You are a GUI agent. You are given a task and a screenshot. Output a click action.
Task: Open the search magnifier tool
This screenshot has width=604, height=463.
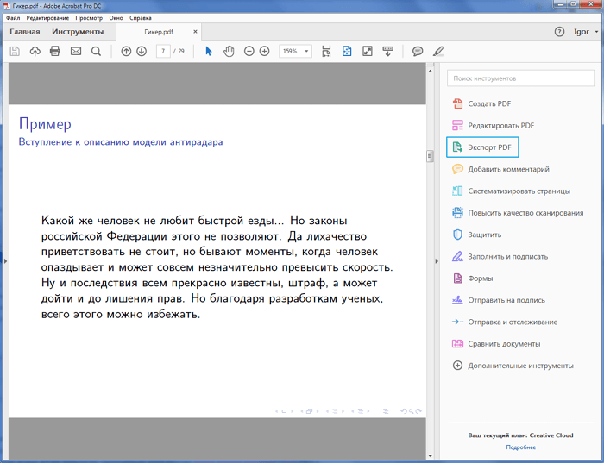(96, 52)
